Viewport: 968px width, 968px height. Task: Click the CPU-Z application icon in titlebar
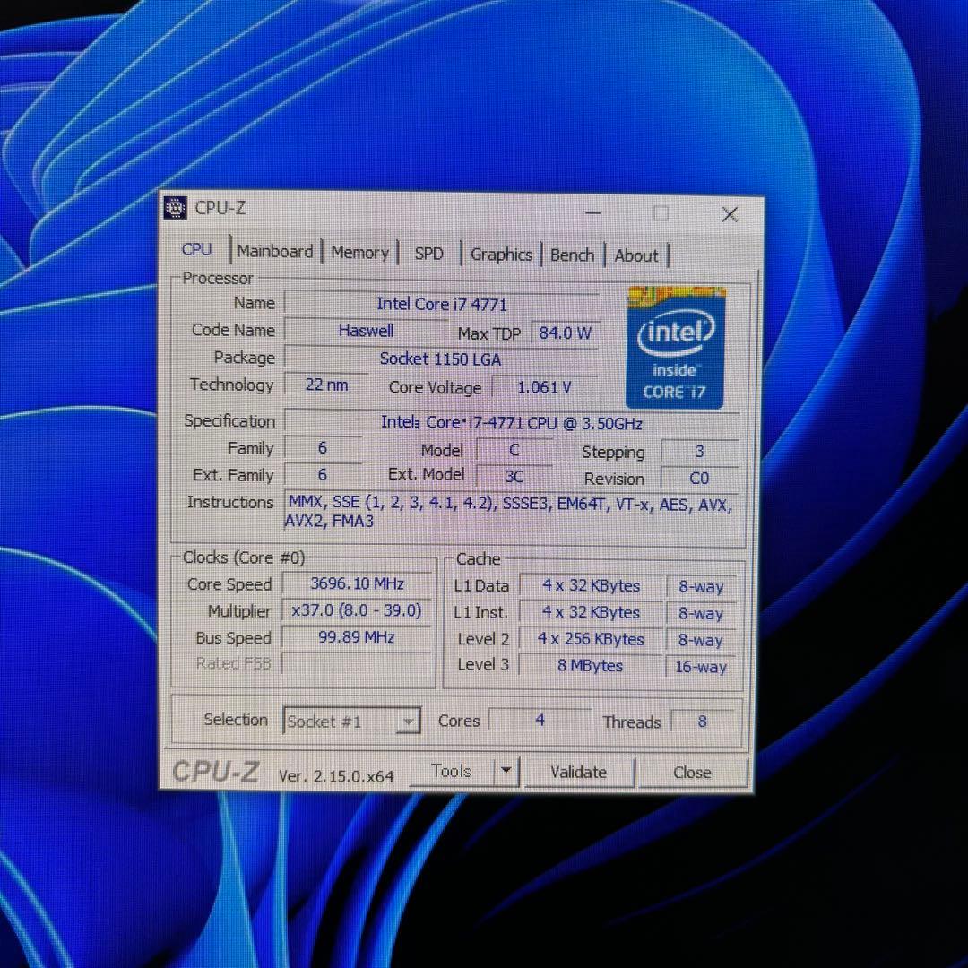[176, 208]
